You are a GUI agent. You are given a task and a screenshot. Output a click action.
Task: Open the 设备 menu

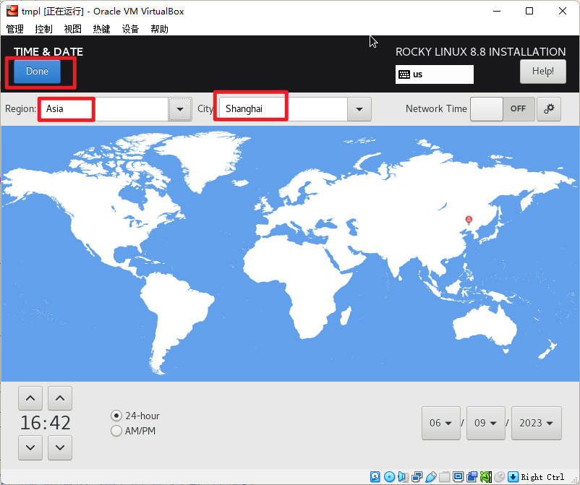click(130, 29)
